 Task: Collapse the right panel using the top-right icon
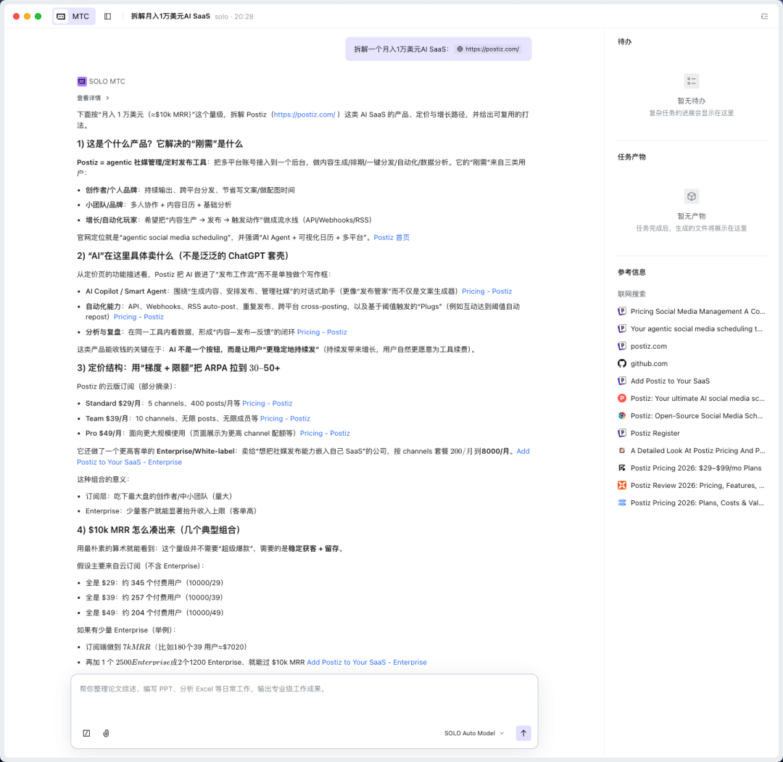tap(764, 17)
